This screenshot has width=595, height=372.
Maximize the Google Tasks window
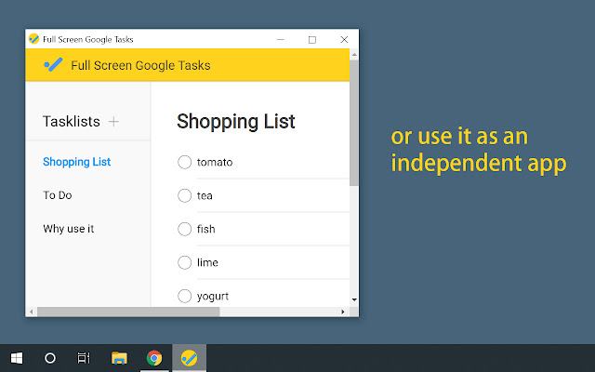(312, 39)
